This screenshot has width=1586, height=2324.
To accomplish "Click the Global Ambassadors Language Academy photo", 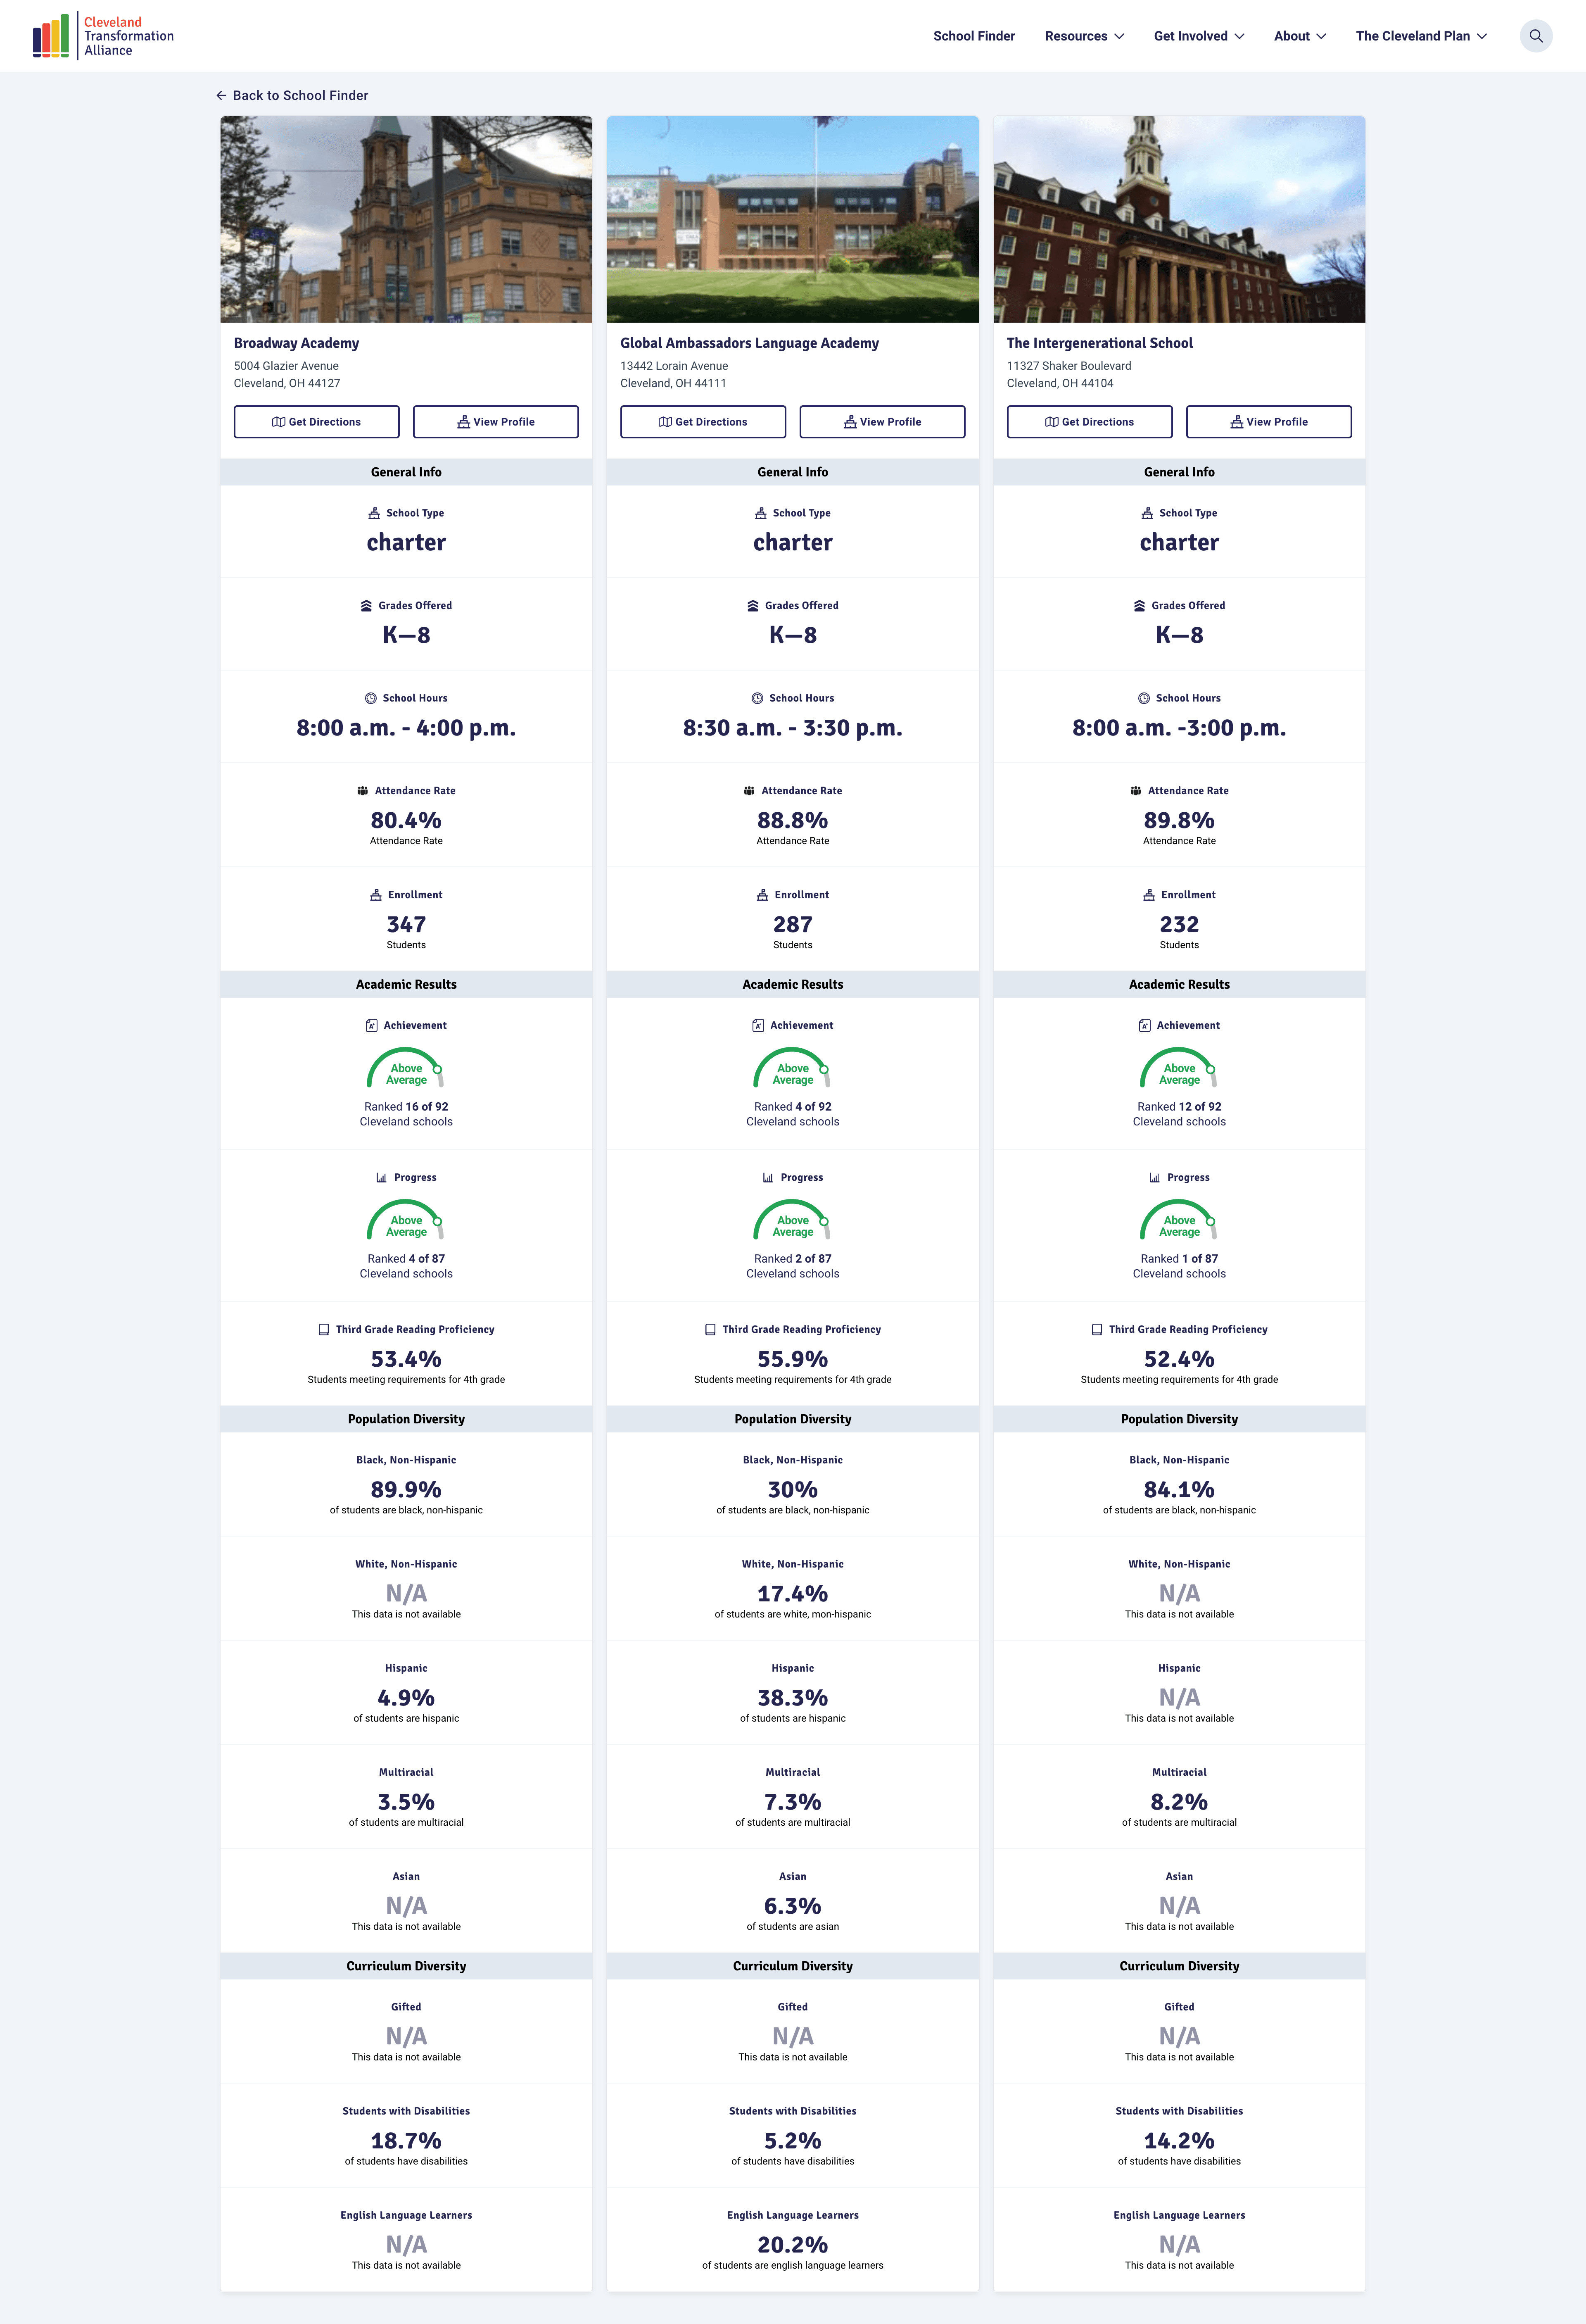I will (793, 219).
